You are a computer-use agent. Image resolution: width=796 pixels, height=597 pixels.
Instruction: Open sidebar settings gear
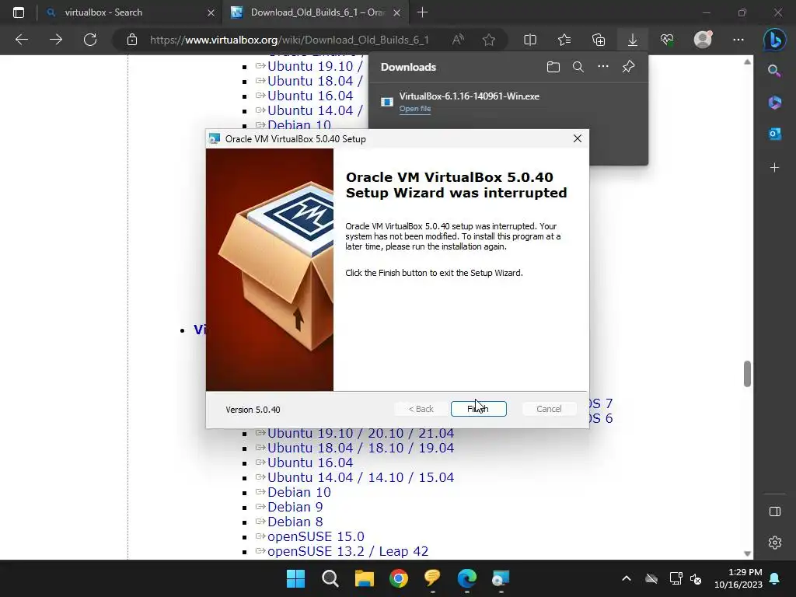pyautogui.click(x=775, y=543)
